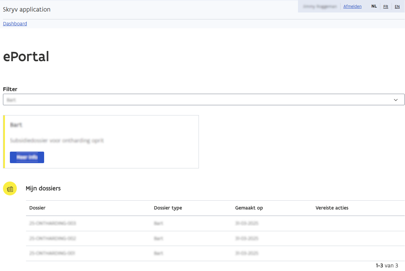Click Meer info on the Bart card
Viewport: 405px width, 271px height.
(x=27, y=157)
